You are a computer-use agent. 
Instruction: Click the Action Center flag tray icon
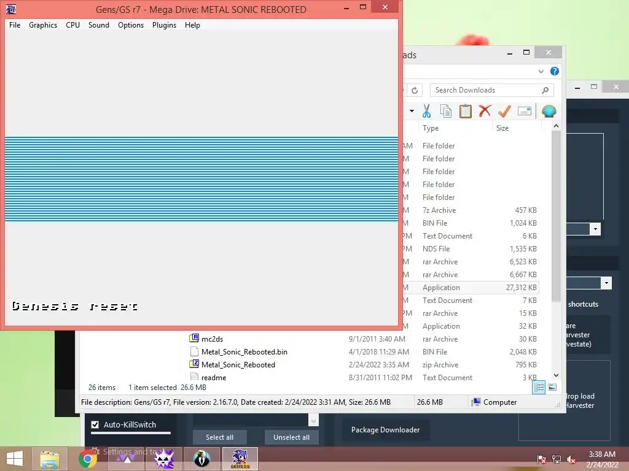click(542, 459)
